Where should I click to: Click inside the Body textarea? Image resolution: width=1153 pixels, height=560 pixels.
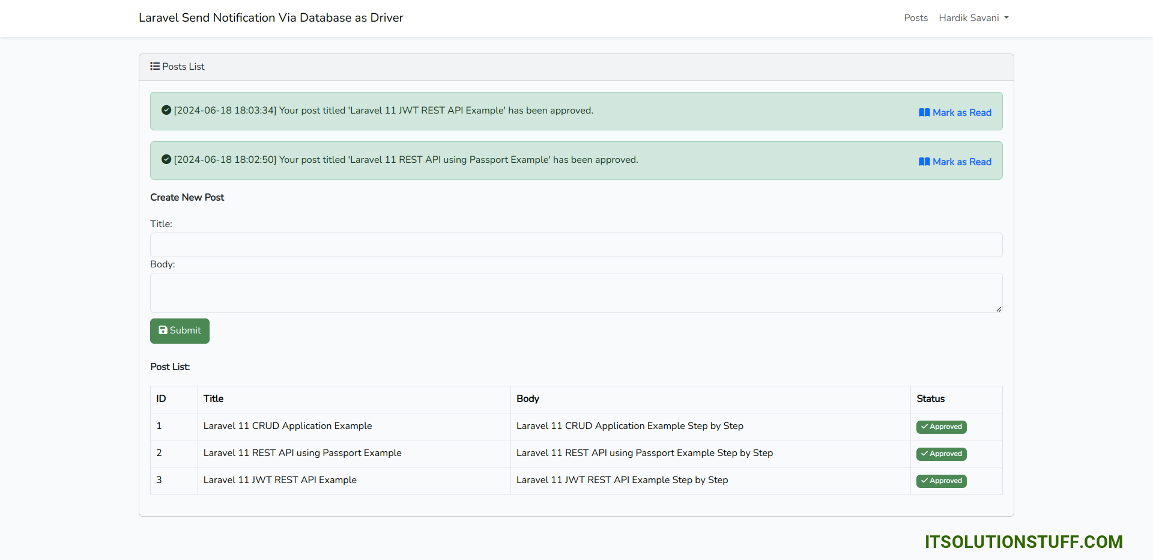point(576,293)
